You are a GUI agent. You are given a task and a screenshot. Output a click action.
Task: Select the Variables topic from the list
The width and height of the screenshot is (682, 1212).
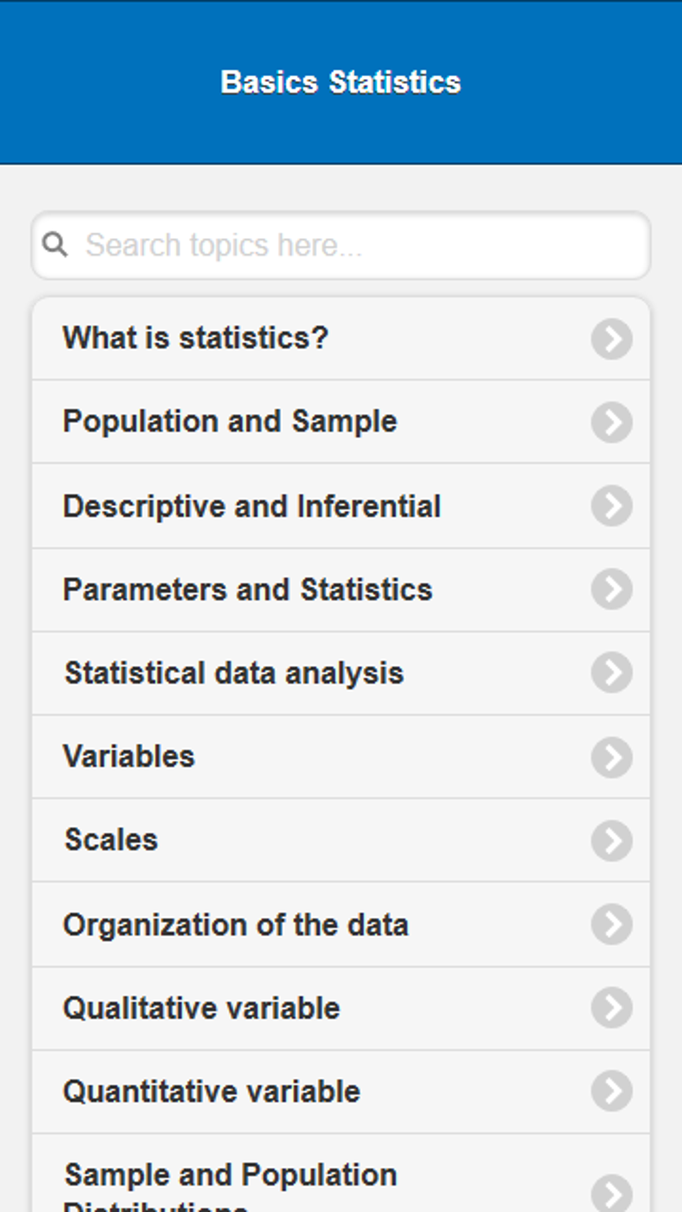click(x=129, y=757)
